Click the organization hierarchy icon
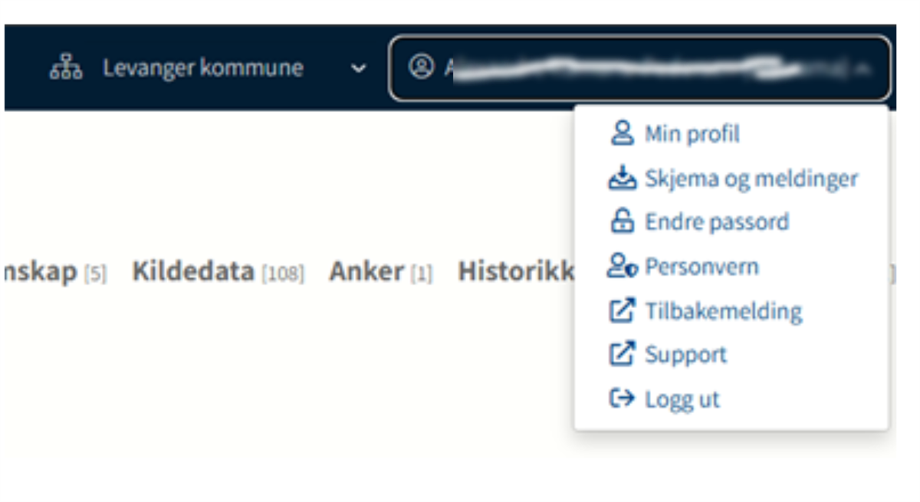920x502 pixels. [x=66, y=68]
